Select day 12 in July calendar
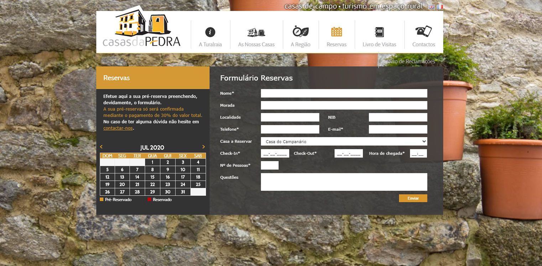The height and width of the screenshot is (266, 542). (x=107, y=177)
